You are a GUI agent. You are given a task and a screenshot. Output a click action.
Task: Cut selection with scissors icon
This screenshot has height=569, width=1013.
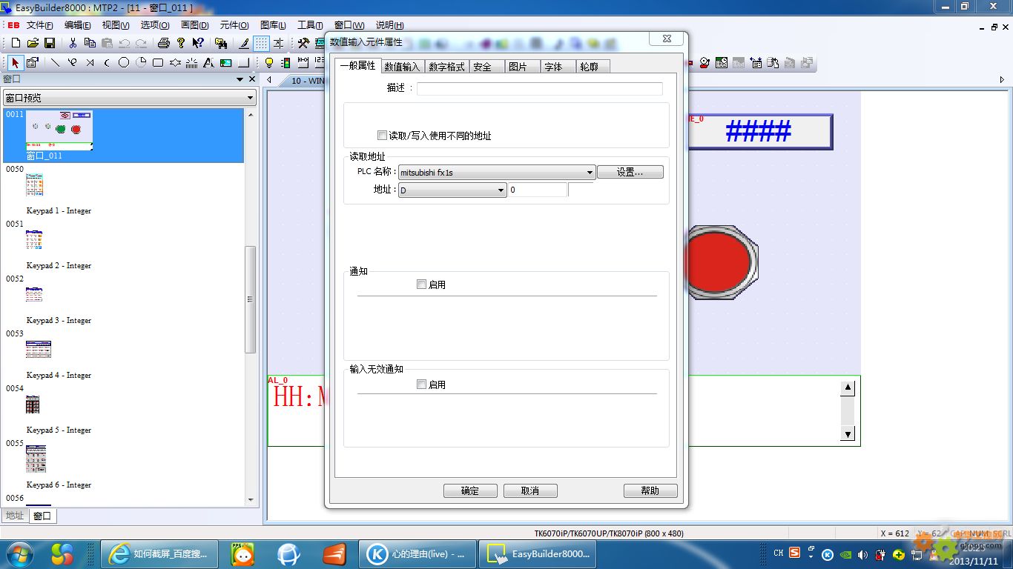(73, 44)
